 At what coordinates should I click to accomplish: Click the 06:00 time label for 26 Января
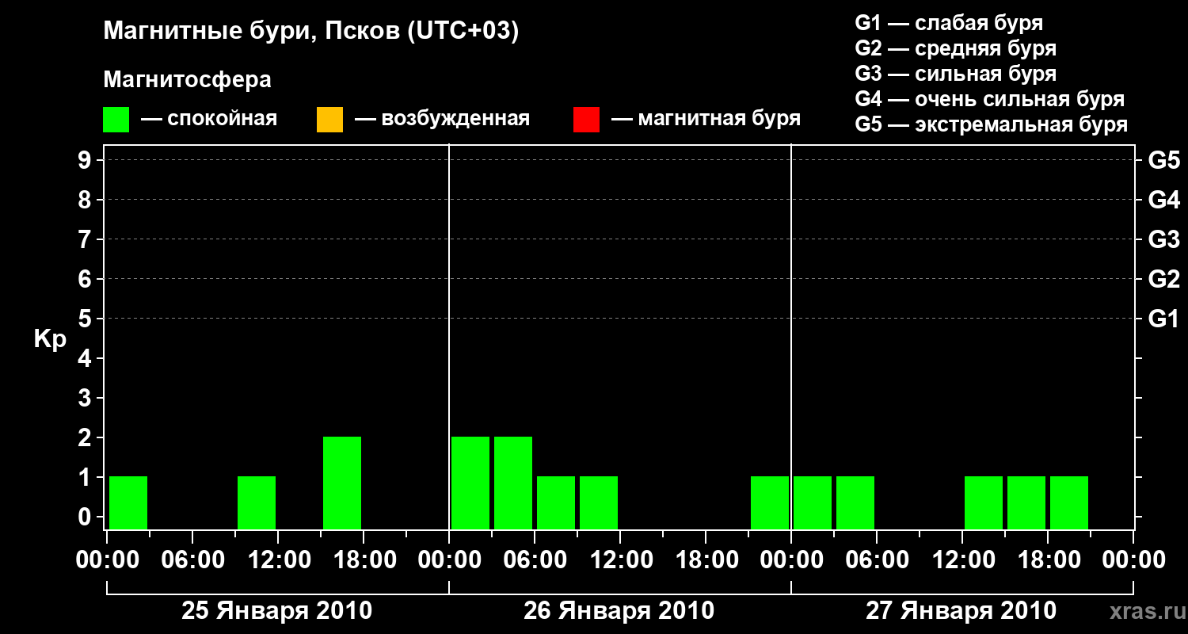tap(535, 560)
